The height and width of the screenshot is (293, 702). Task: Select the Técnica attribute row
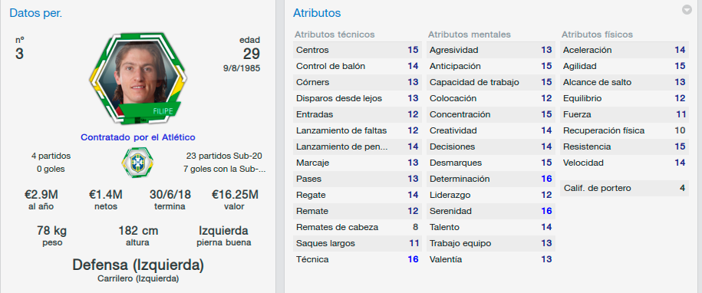[x=358, y=259]
